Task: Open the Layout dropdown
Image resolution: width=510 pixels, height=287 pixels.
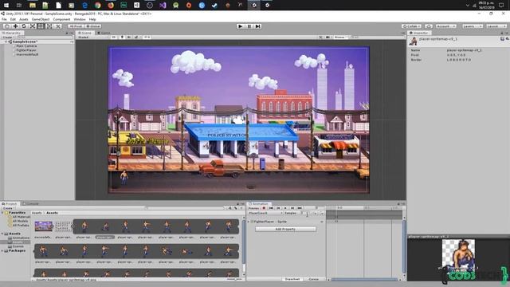Action: pos(496,26)
